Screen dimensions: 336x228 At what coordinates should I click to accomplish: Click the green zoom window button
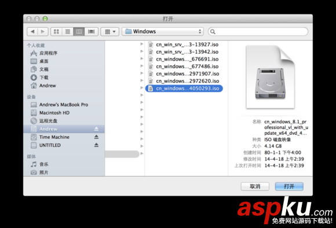pyautogui.click(x=45, y=19)
